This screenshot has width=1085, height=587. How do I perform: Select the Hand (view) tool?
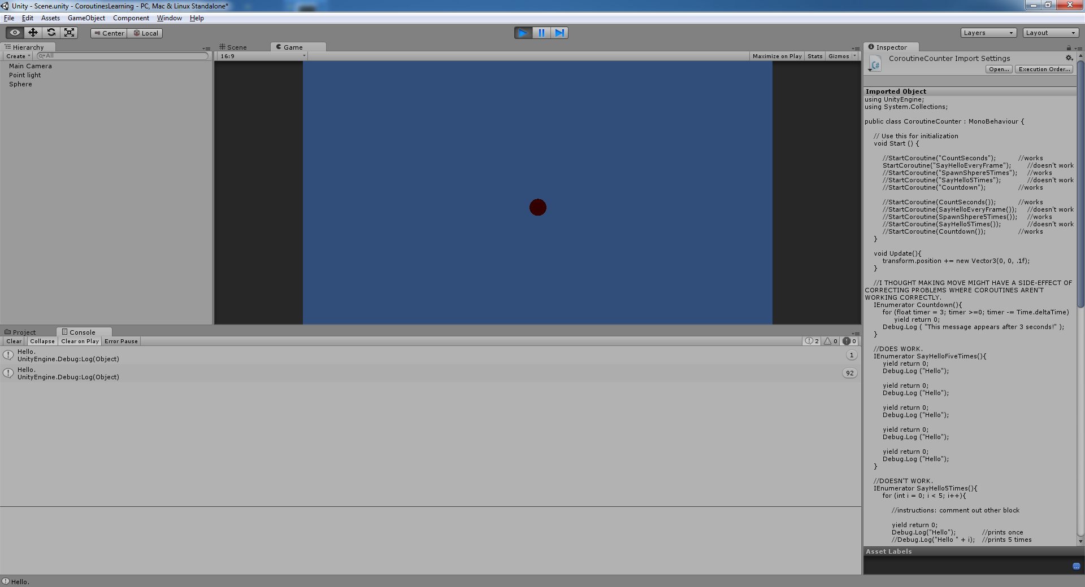15,33
